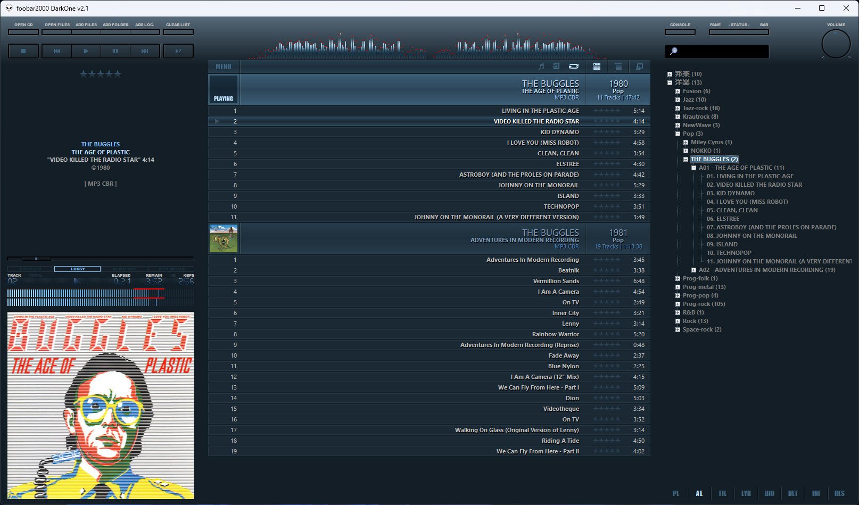Click the PLAYING cover box for The Age of Plastic
The image size is (859, 505).
(x=224, y=89)
